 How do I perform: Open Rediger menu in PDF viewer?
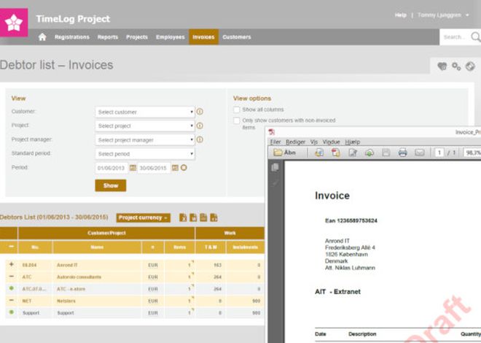[295, 142]
